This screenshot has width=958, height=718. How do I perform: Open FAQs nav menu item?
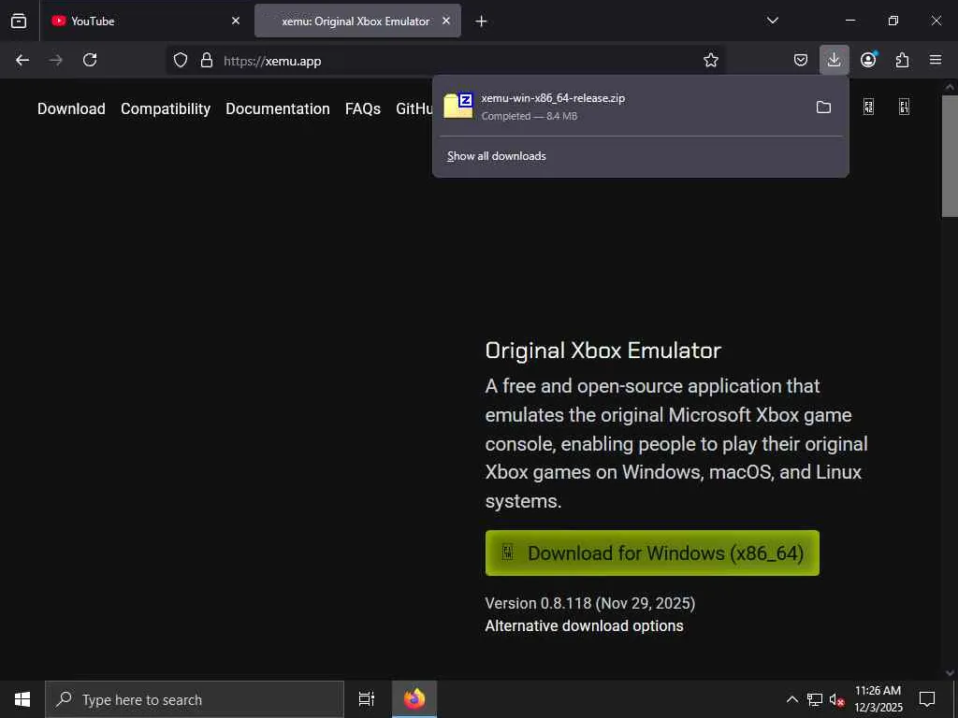(x=362, y=108)
